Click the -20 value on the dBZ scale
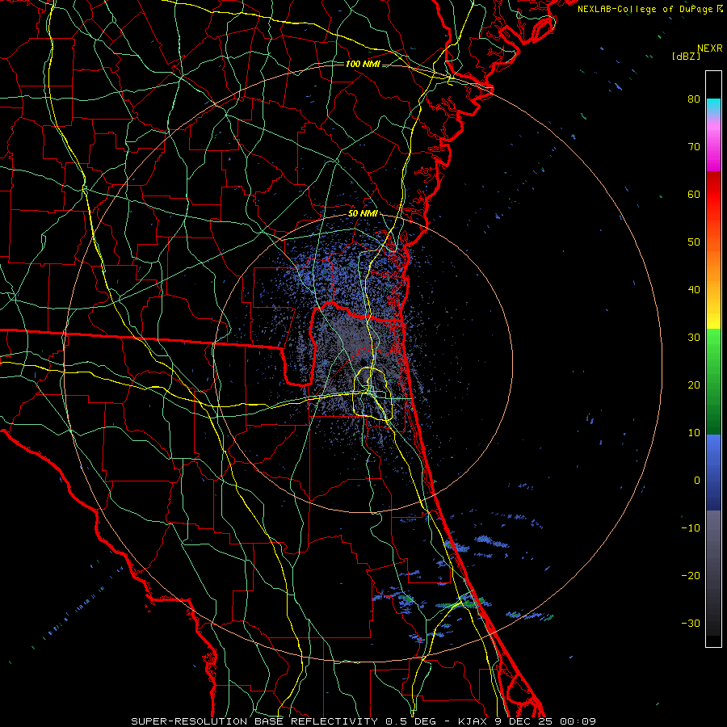 [691, 576]
